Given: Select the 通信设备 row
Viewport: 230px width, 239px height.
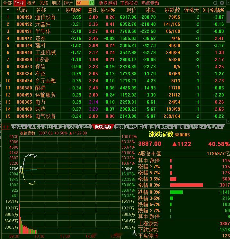Looking at the screenshot, I should coord(113,17).
